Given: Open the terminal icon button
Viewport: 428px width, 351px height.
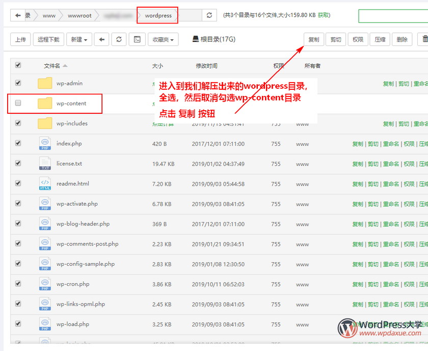Looking at the screenshot, I should click(x=137, y=40).
